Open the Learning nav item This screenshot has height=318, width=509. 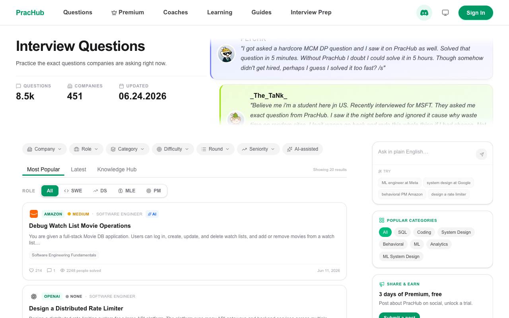click(220, 12)
